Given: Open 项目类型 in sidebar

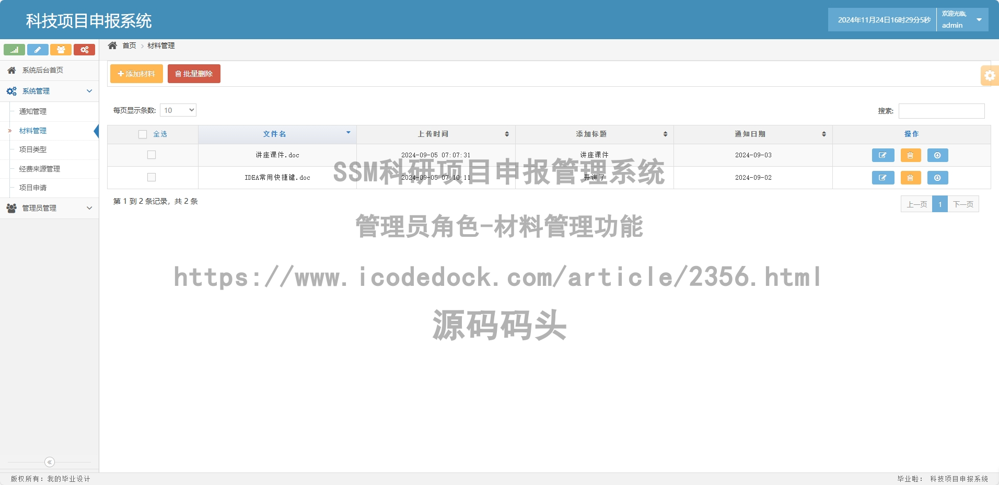Looking at the screenshot, I should (33, 149).
